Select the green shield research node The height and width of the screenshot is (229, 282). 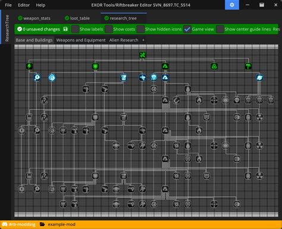[95, 66]
